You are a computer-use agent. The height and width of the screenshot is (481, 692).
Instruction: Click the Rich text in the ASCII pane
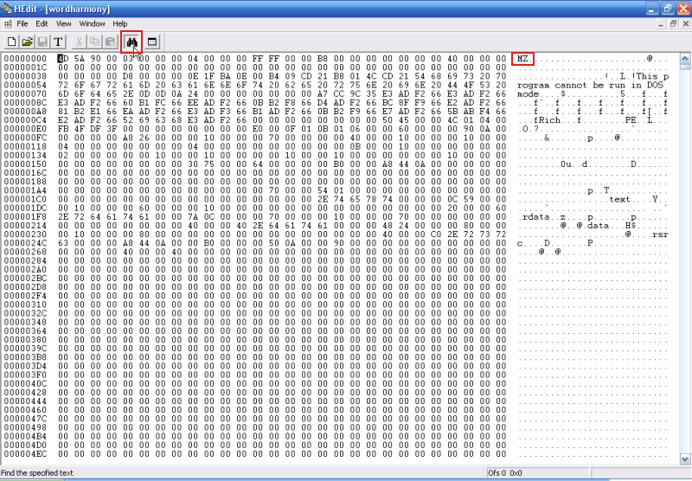(549, 120)
